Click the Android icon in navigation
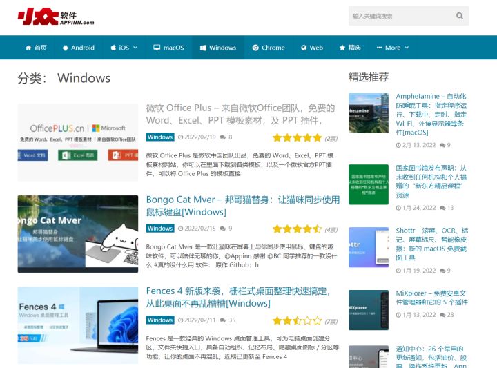Screen dimensions: 497x368 pyautogui.click(x=66, y=48)
